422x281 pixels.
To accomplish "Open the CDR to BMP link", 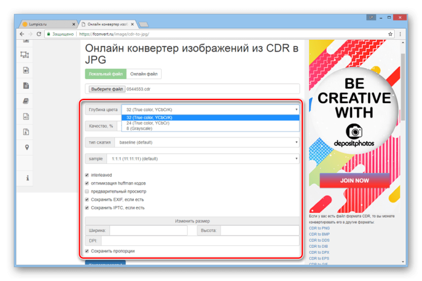I will click(319, 234).
